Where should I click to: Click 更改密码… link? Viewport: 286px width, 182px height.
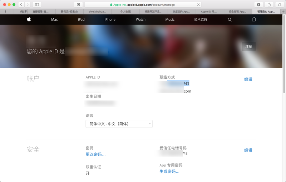click(x=95, y=154)
